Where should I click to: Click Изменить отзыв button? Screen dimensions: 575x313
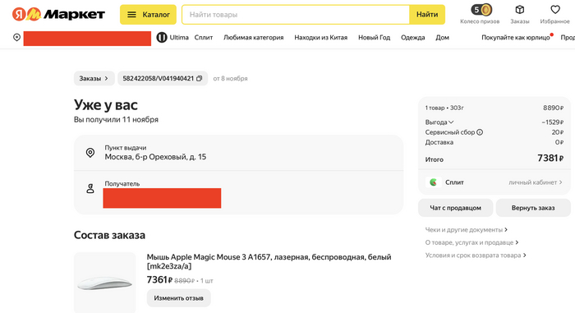[x=178, y=298]
